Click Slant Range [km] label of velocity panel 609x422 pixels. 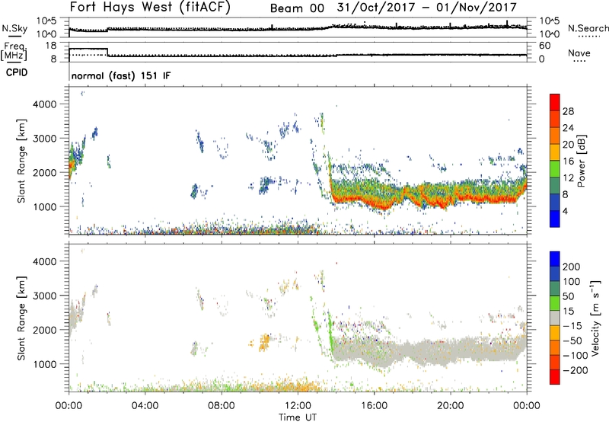pyautogui.click(x=21, y=318)
